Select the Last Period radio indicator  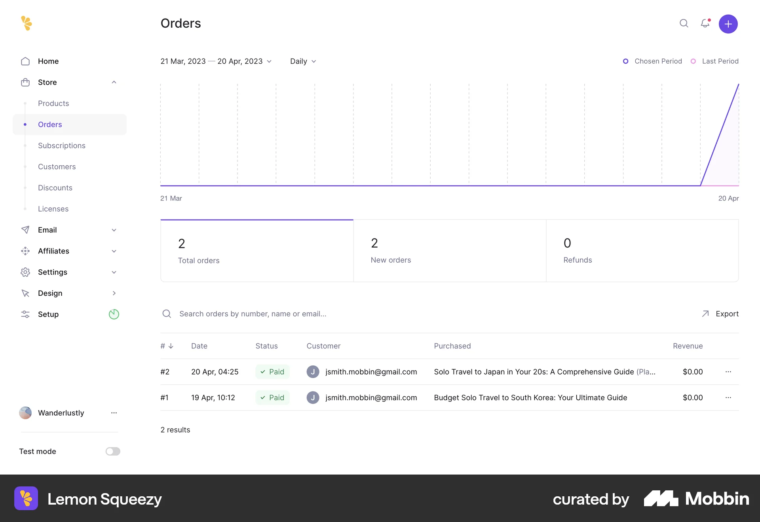coord(693,61)
